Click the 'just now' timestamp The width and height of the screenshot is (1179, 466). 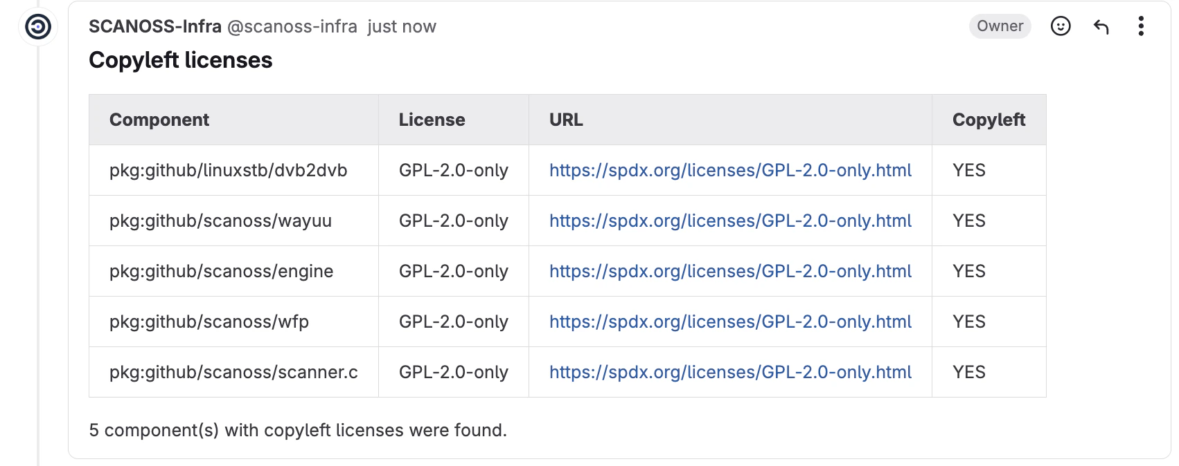pos(402,26)
